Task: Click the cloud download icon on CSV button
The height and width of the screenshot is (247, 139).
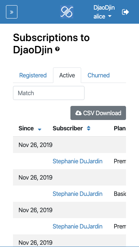Action: point(79,113)
